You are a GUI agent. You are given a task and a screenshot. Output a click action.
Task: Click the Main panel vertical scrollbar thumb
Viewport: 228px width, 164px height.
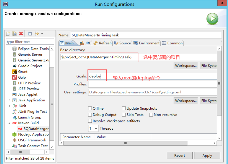(x=219, y=83)
